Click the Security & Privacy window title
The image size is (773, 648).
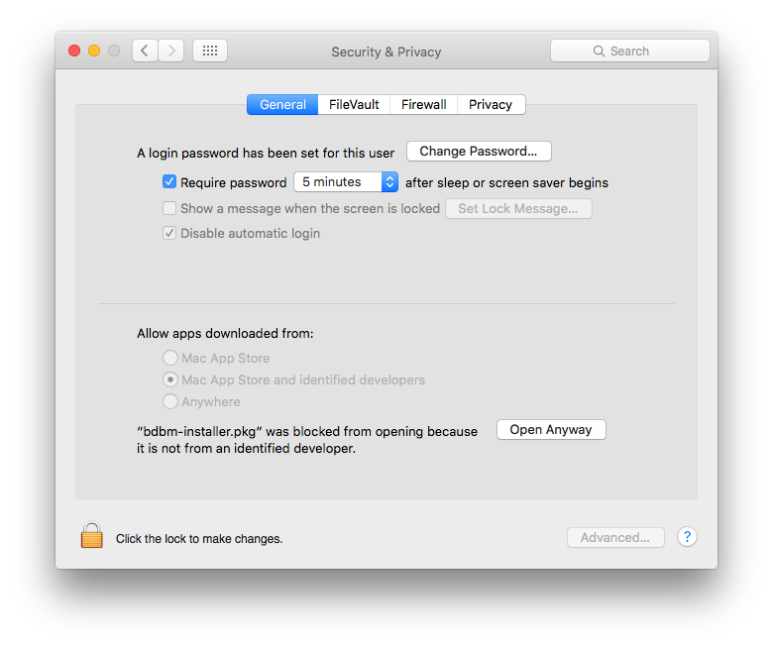386,52
